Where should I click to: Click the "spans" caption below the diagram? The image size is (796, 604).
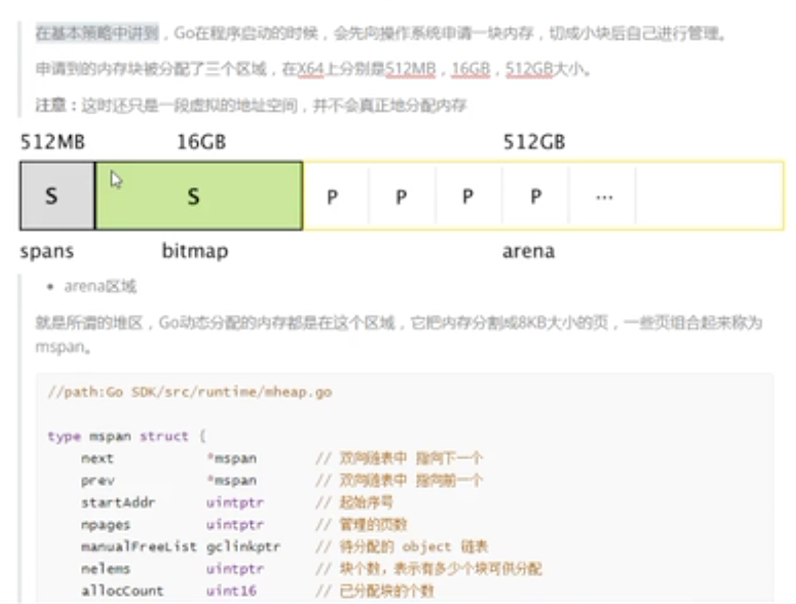click(x=47, y=252)
